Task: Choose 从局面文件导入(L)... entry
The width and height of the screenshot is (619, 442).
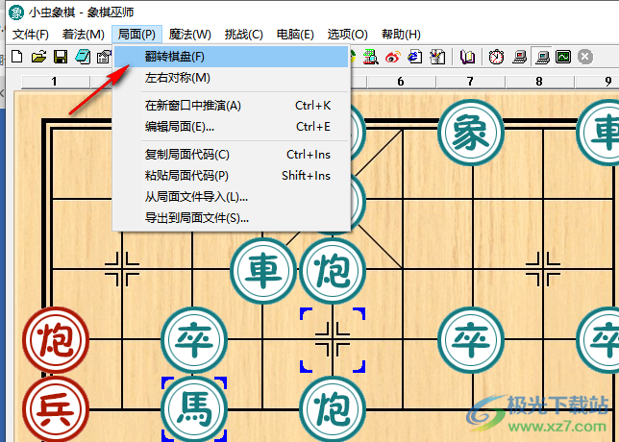Action: [x=232, y=197]
